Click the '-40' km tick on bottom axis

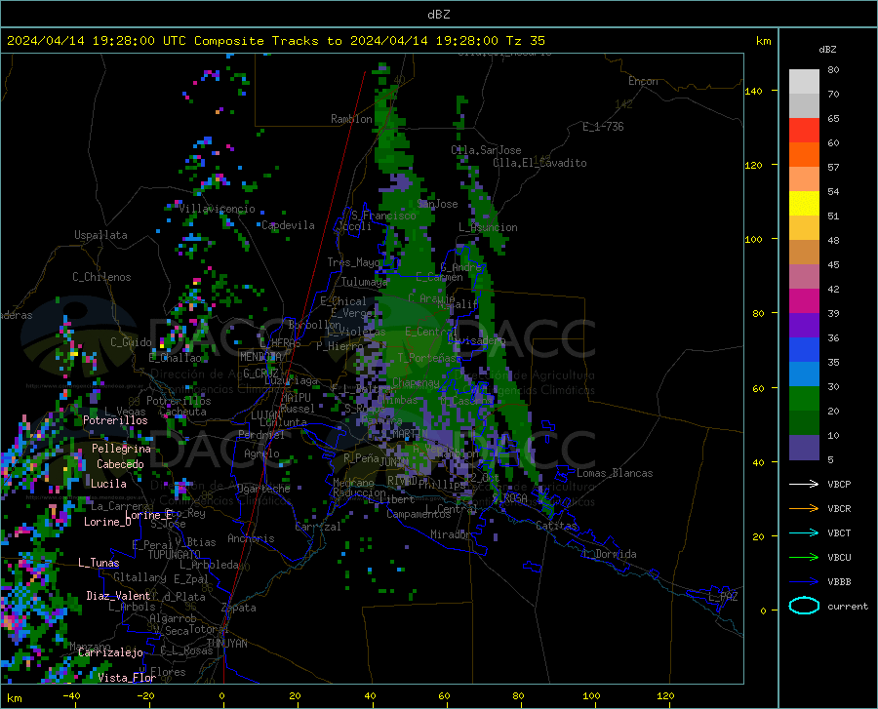(71, 696)
